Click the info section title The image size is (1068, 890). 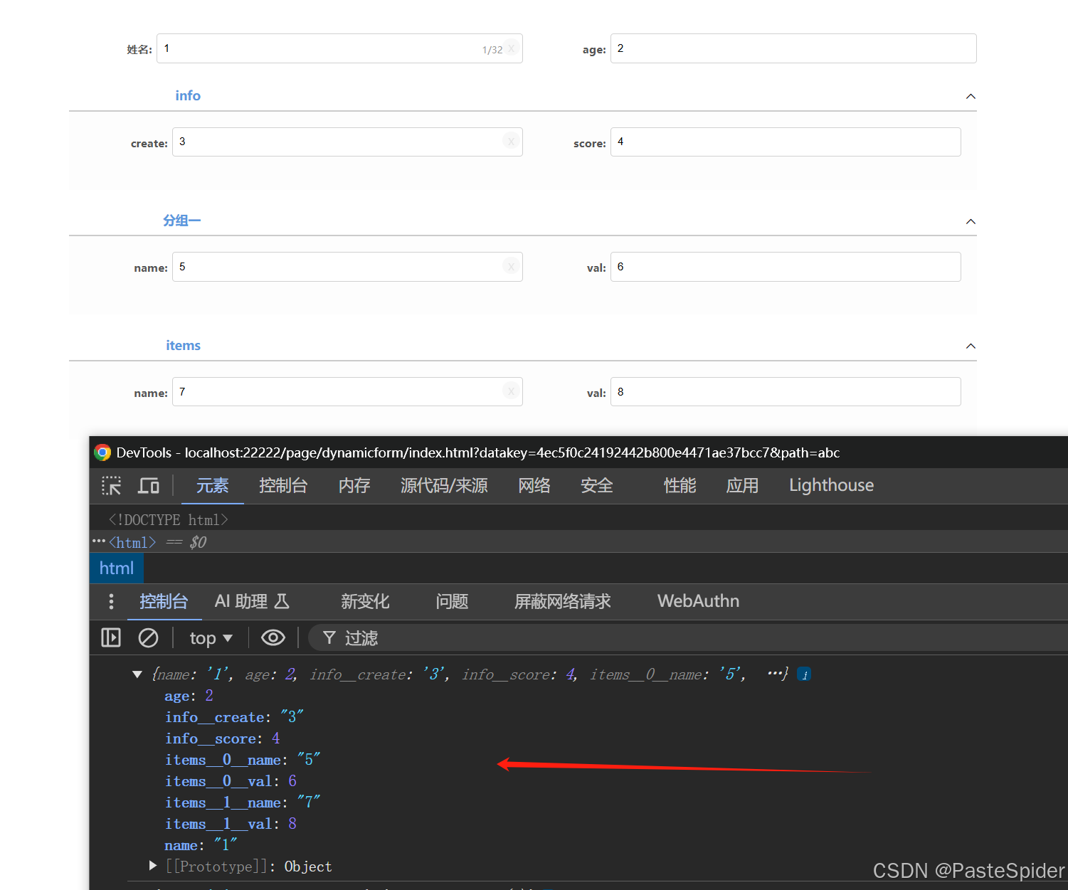(x=188, y=95)
